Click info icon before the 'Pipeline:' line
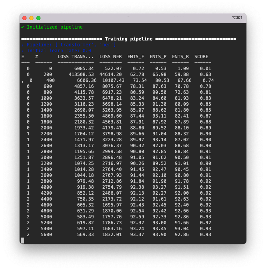This screenshot has height=270, width=266. (x=23, y=45)
